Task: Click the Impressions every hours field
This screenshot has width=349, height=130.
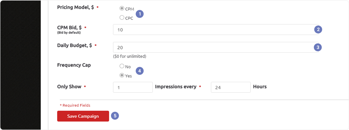Action: 231,87
